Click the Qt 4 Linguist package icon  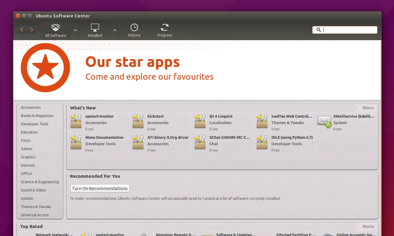pos(200,121)
